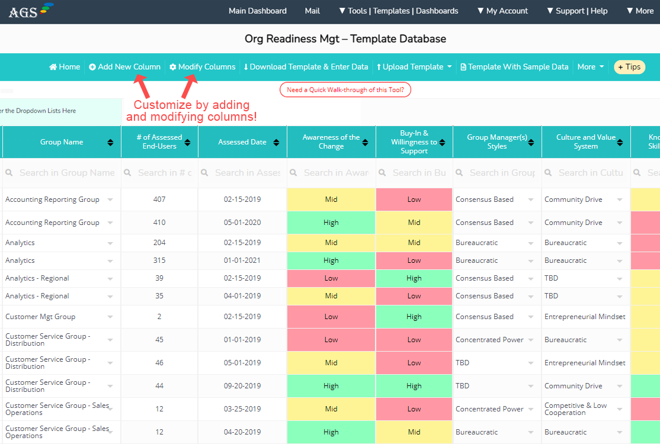Sort the Buy-In & Willingness to Support column

(442, 142)
